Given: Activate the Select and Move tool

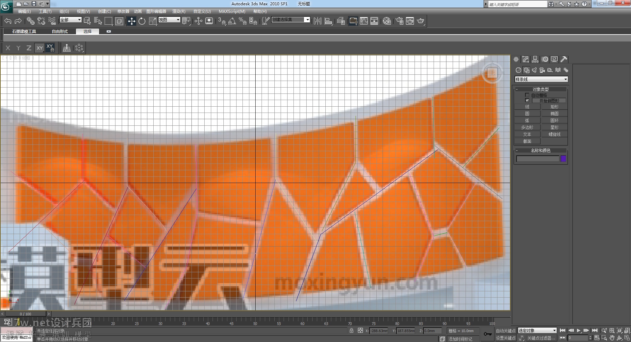Looking at the screenshot, I should pos(131,21).
